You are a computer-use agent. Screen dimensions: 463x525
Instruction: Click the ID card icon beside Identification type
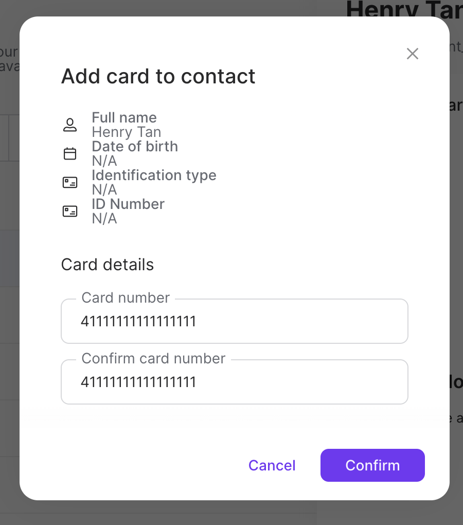coord(70,182)
